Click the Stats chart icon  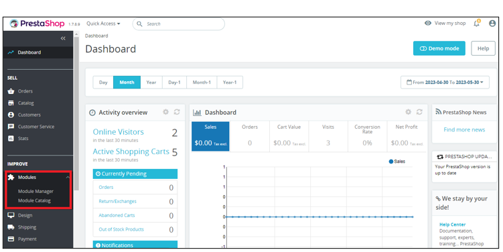pyautogui.click(x=11, y=138)
